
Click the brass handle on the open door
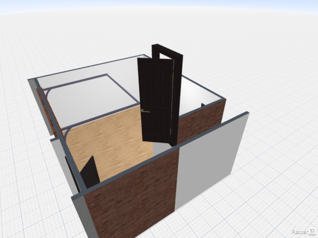pyautogui.click(x=145, y=111)
